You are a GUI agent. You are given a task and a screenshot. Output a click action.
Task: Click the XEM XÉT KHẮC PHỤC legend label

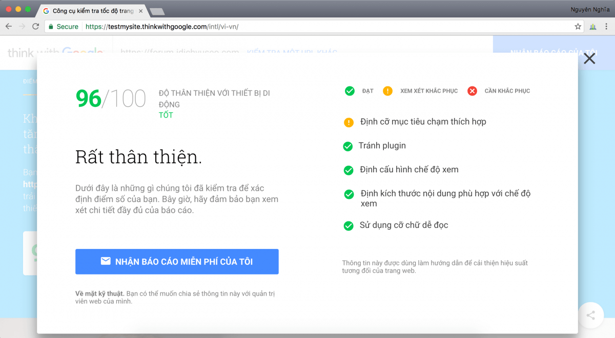[429, 91]
